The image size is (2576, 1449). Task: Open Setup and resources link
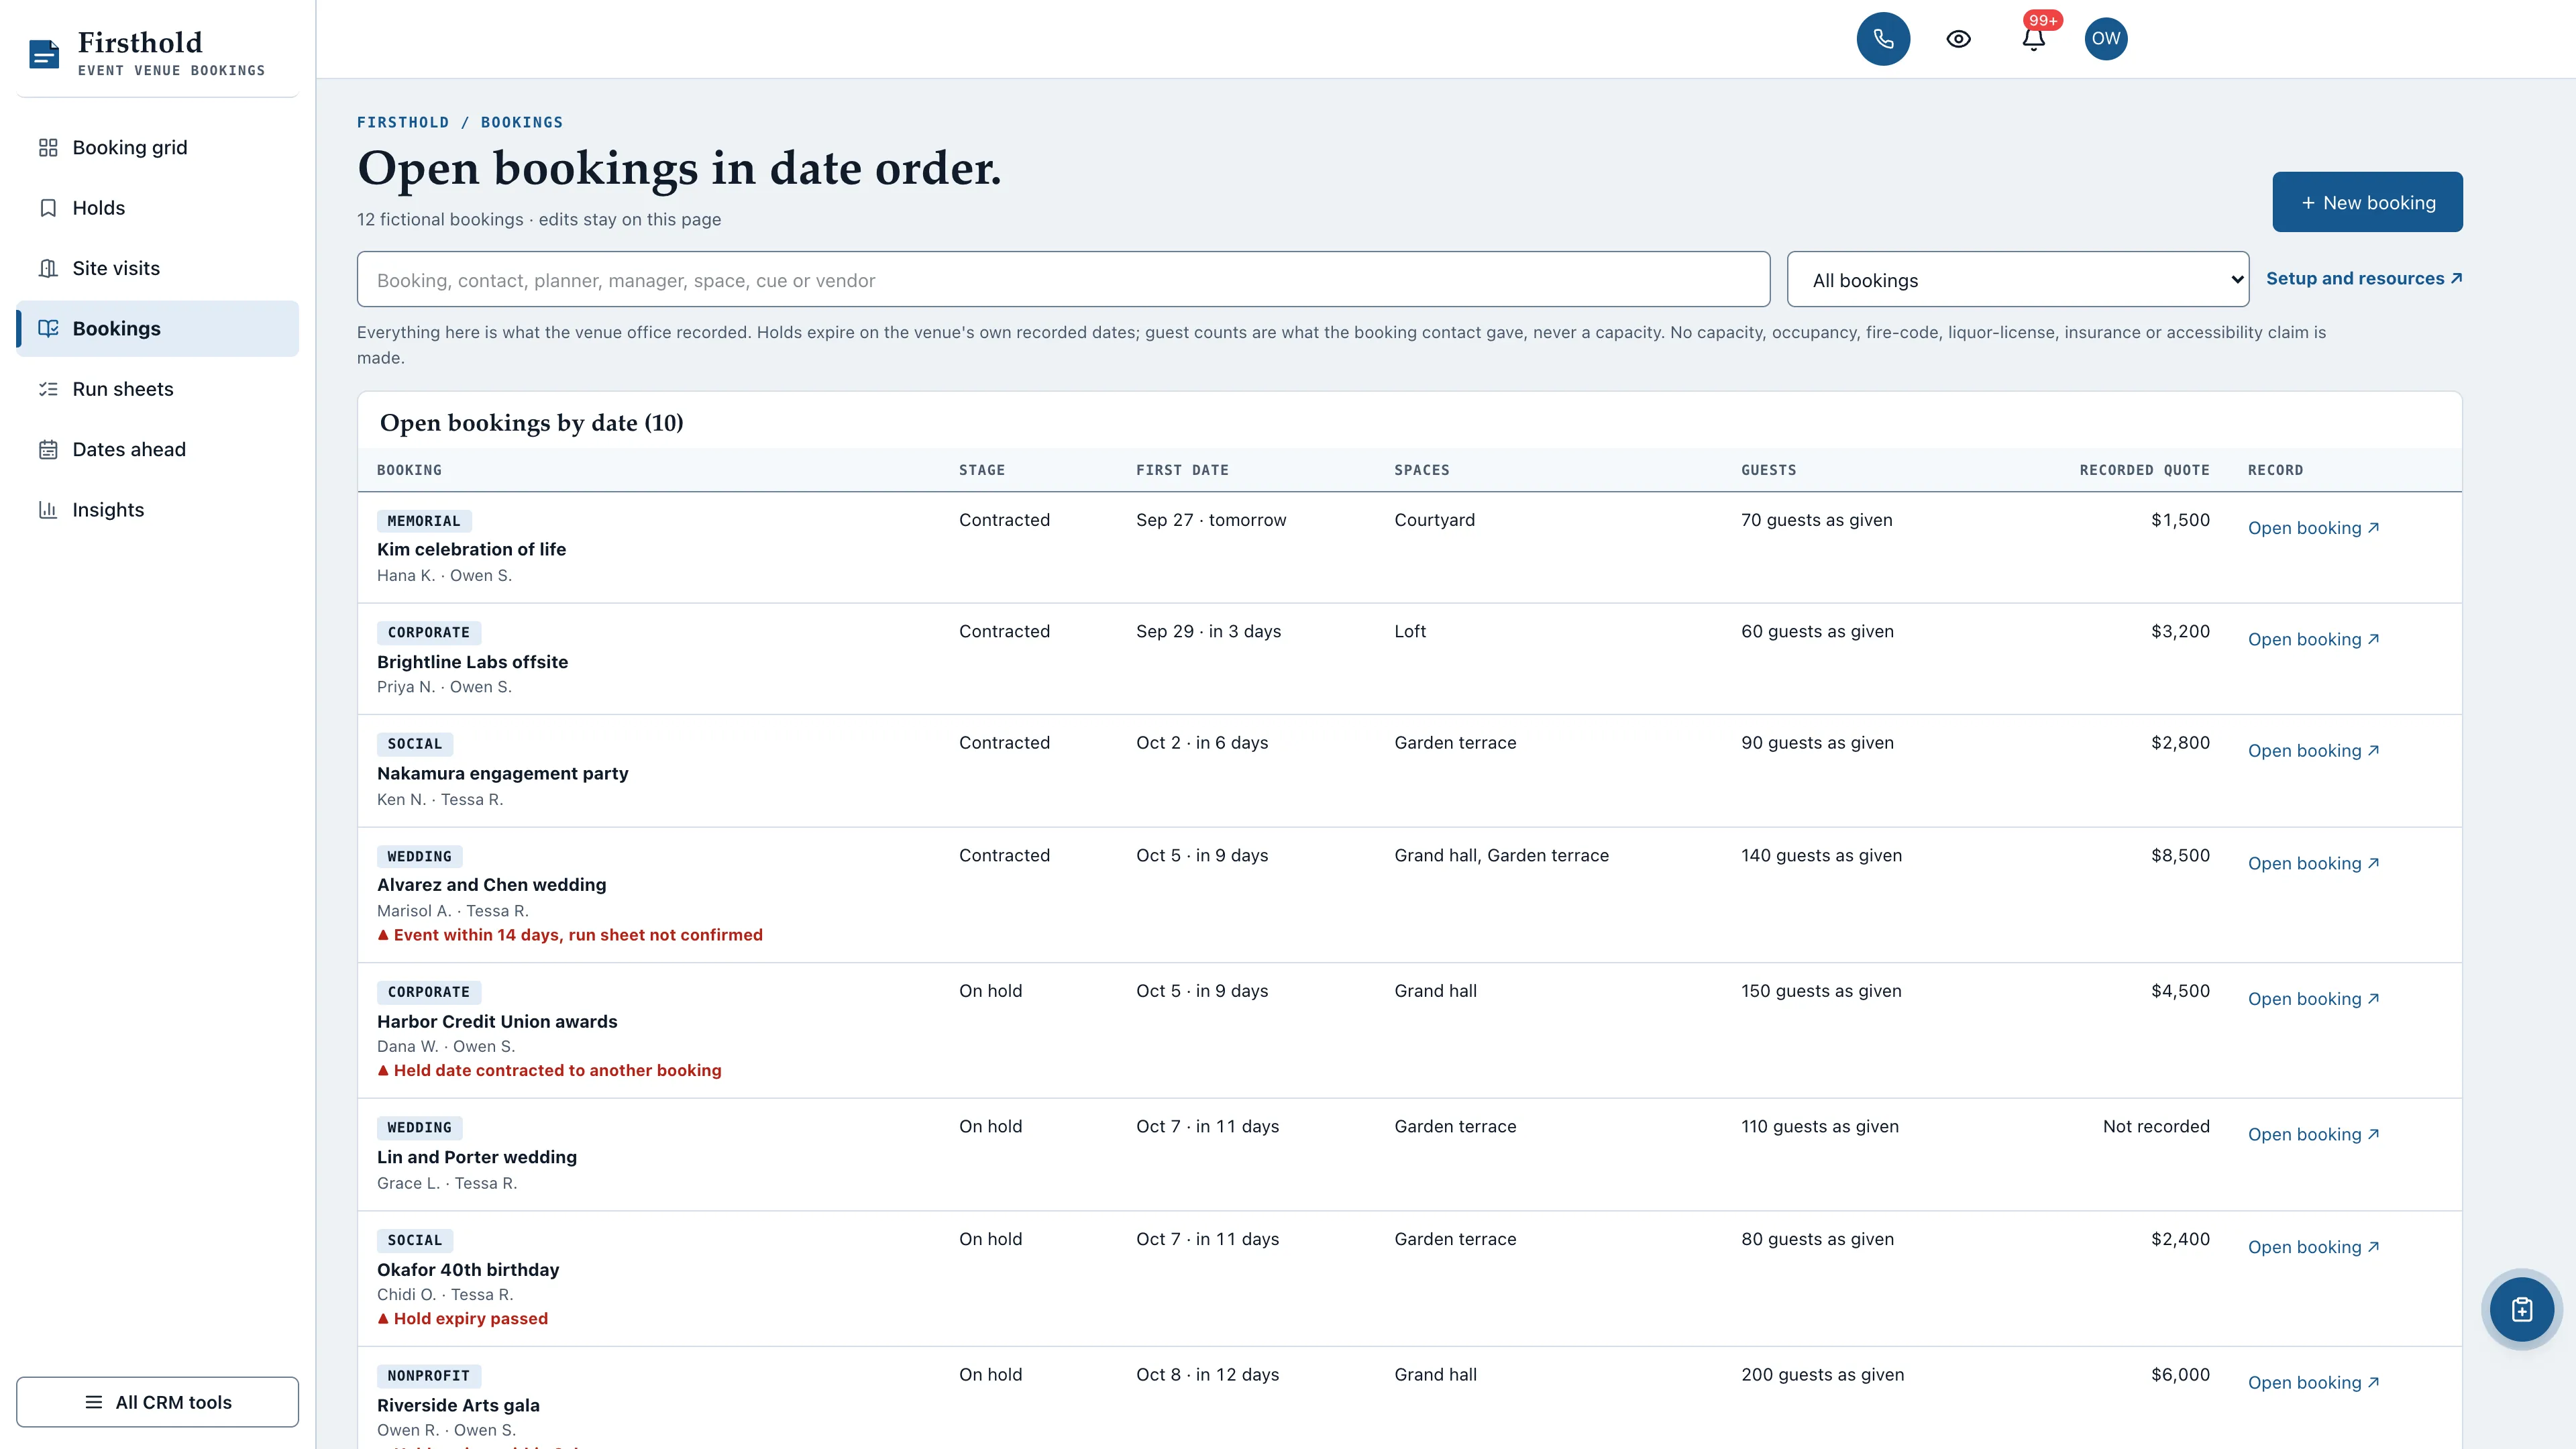click(x=2364, y=279)
